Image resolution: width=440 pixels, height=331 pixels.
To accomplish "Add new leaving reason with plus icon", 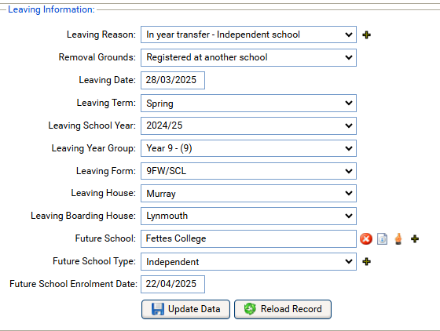I will click(x=366, y=35).
